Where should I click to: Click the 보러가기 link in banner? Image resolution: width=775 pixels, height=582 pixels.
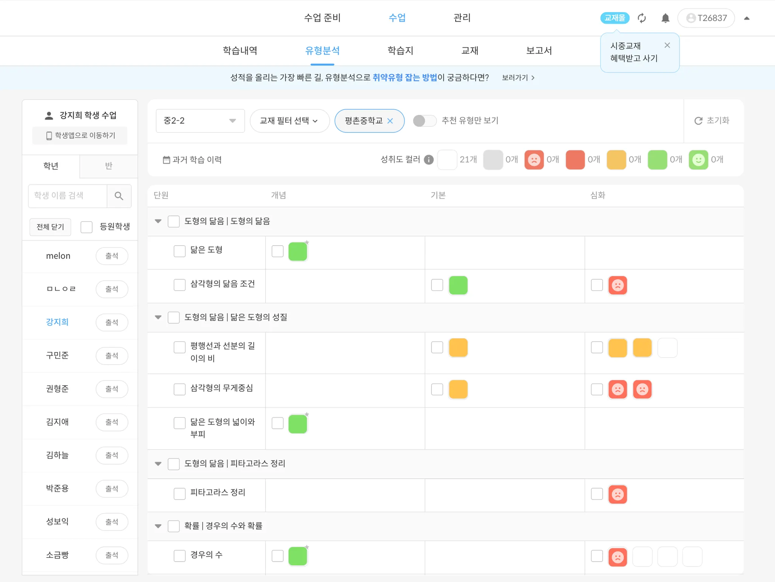pyautogui.click(x=518, y=78)
